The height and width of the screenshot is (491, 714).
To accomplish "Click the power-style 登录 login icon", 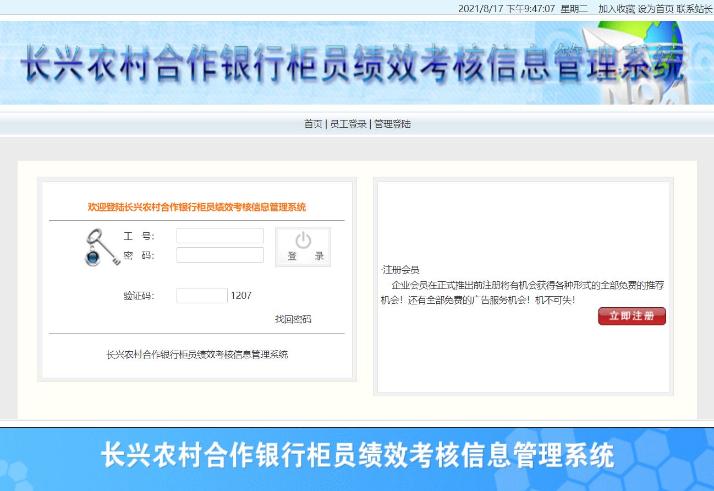I will 303,246.
